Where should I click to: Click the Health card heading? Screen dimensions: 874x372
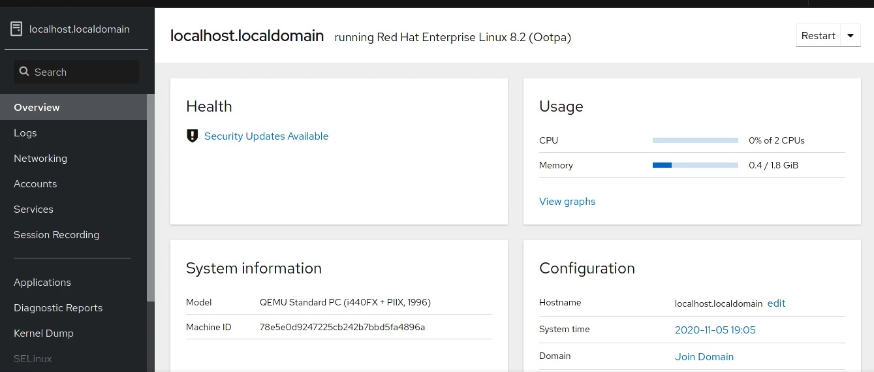(209, 106)
